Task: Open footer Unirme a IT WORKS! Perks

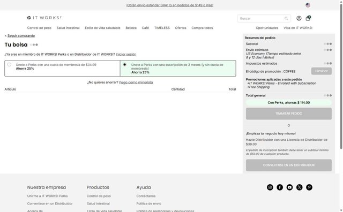Action: tap(48, 196)
